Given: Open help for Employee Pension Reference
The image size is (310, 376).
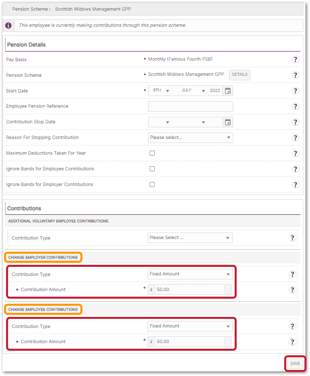Looking at the screenshot, I should point(295,107).
